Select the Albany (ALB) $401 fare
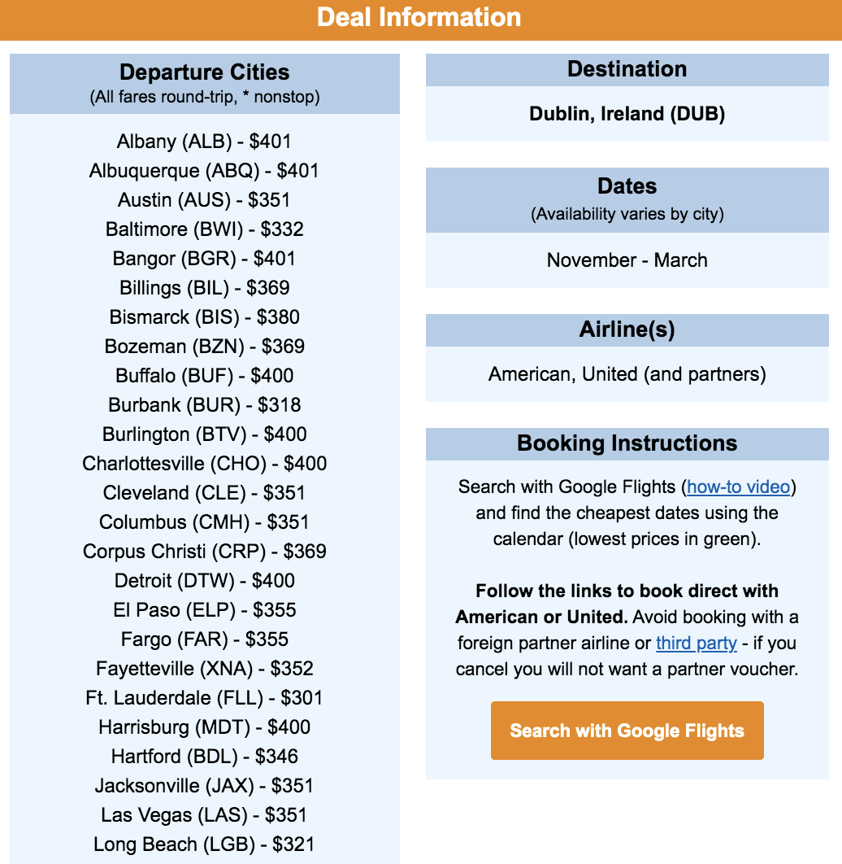This screenshot has height=864, width=842. [x=204, y=142]
